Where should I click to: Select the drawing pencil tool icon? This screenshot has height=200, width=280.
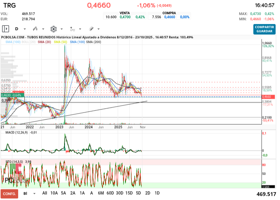91,29
